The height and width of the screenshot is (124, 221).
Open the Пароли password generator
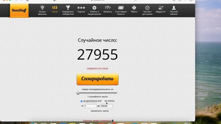click(81, 9)
